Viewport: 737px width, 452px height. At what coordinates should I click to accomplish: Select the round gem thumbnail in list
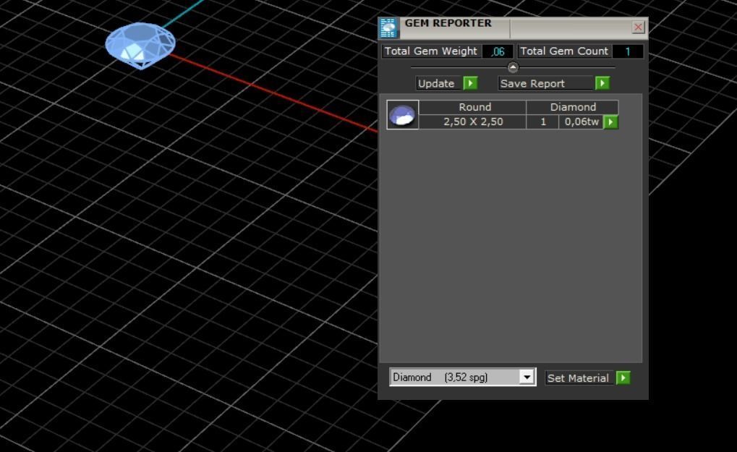(403, 115)
